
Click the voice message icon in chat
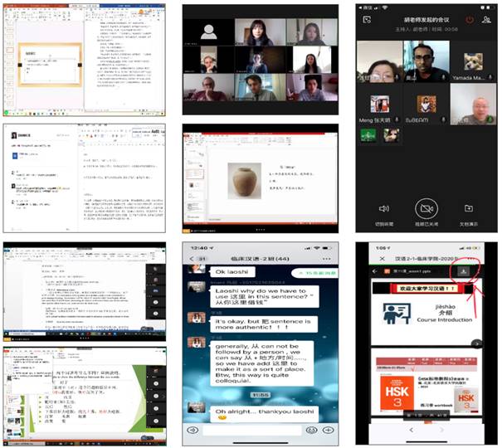(193, 430)
